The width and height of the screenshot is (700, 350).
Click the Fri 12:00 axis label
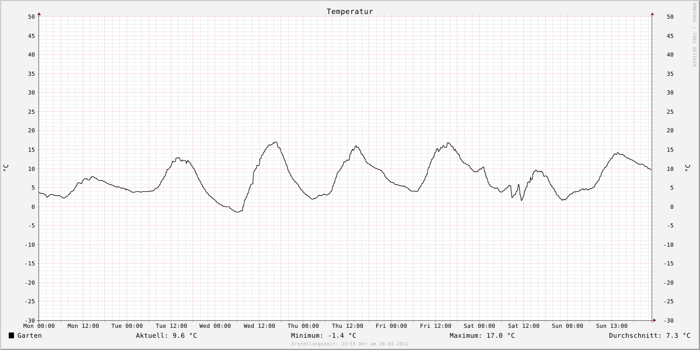[x=436, y=326]
